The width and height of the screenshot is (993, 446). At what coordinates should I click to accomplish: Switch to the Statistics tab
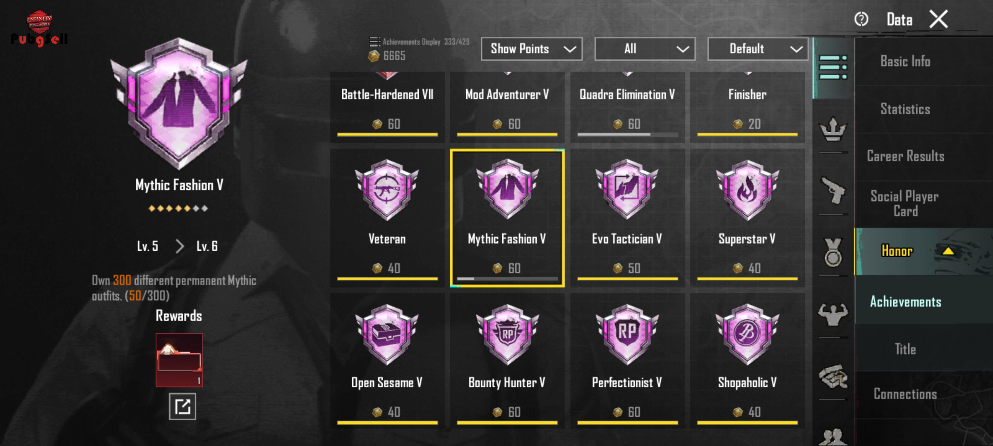[905, 109]
